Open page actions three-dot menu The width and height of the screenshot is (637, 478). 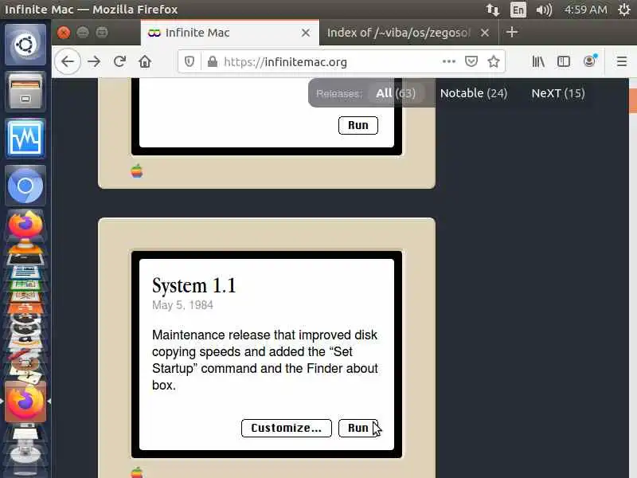[x=448, y=62]
